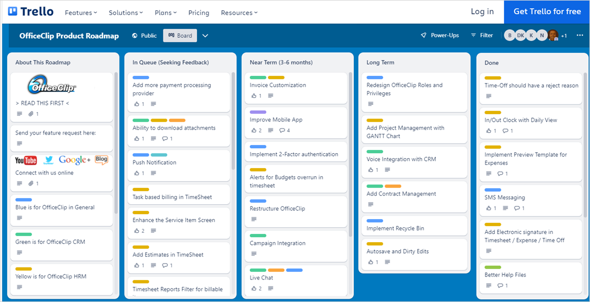Click description icon on Campaign Integration card
Image resolution: width=590 pixels, height=302 pixels.
[254, 254]
